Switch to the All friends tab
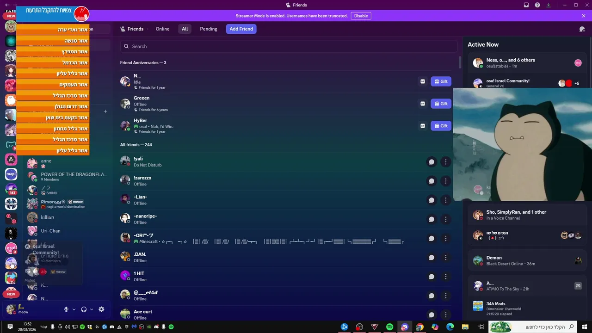The height and width of the screenshot is (333, 592). (x=185, y=29)
